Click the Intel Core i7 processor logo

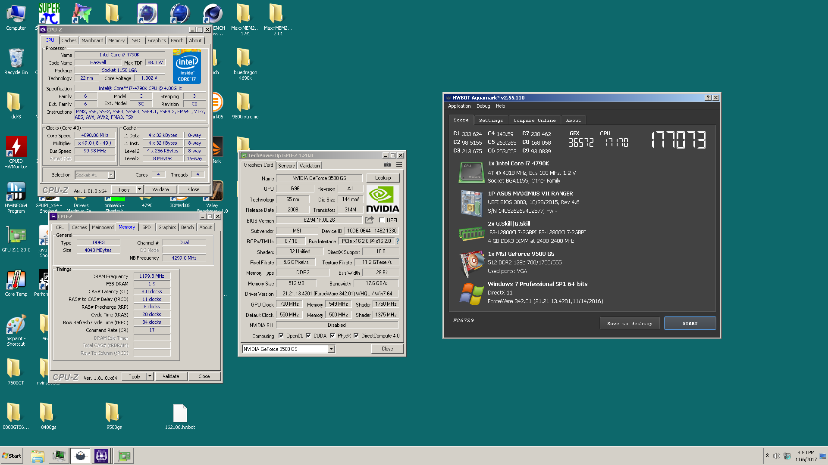click(x=187, y=66)
